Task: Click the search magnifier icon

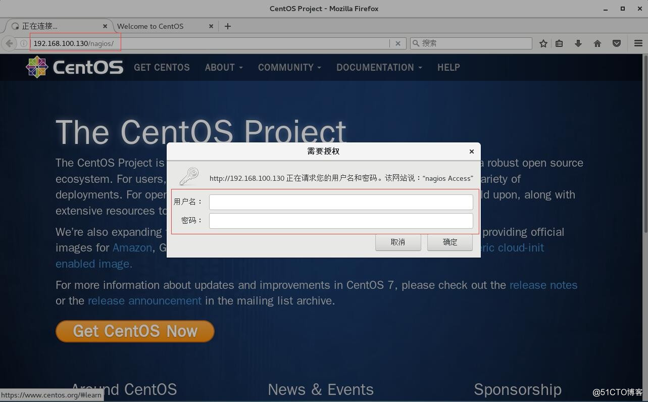Action: click(x=416, y=43)
